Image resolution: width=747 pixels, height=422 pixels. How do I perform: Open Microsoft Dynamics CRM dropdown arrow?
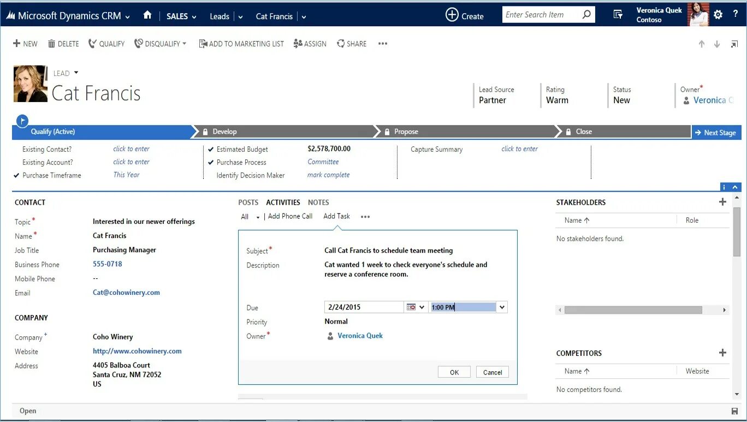[x=128, y=17]
